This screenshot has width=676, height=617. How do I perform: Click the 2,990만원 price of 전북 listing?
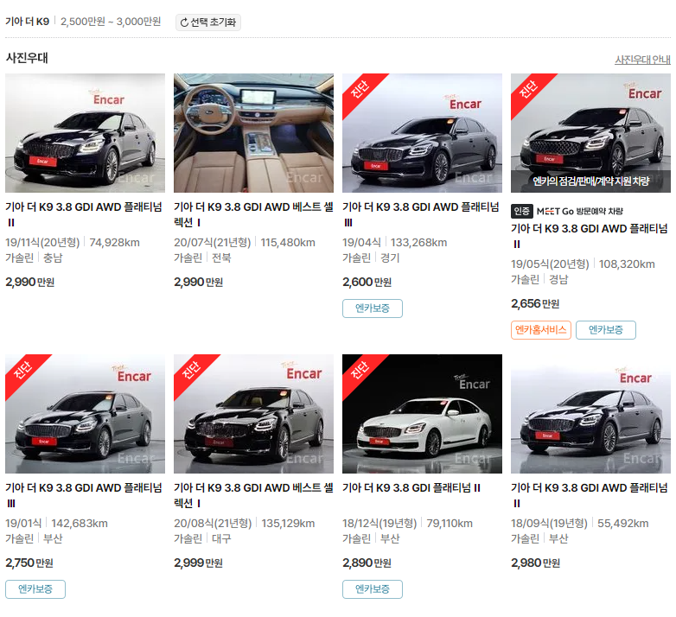click(x=198, y=283)
